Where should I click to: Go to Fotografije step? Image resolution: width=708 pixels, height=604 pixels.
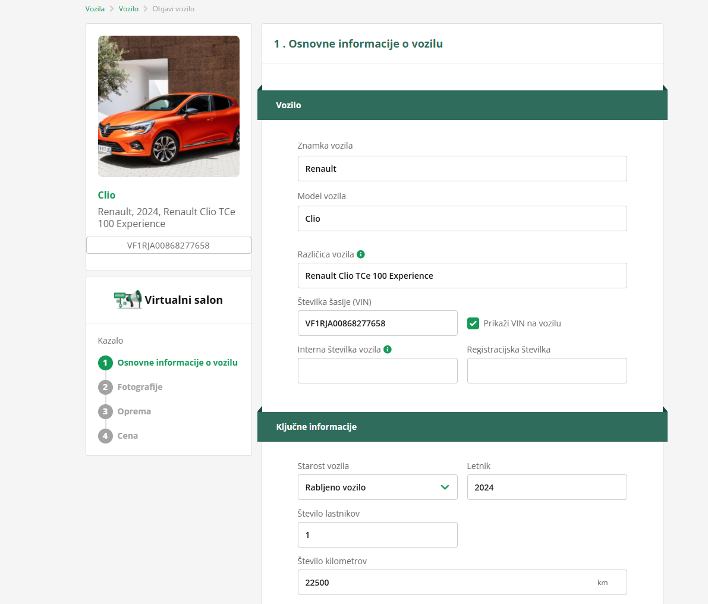click(140, 387)
